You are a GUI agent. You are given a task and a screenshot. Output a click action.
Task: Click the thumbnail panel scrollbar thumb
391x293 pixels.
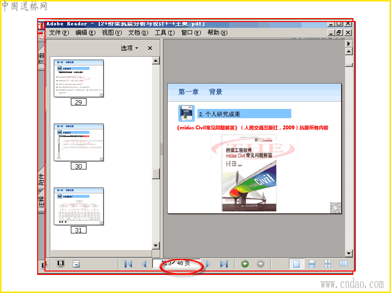click(156, 174)
